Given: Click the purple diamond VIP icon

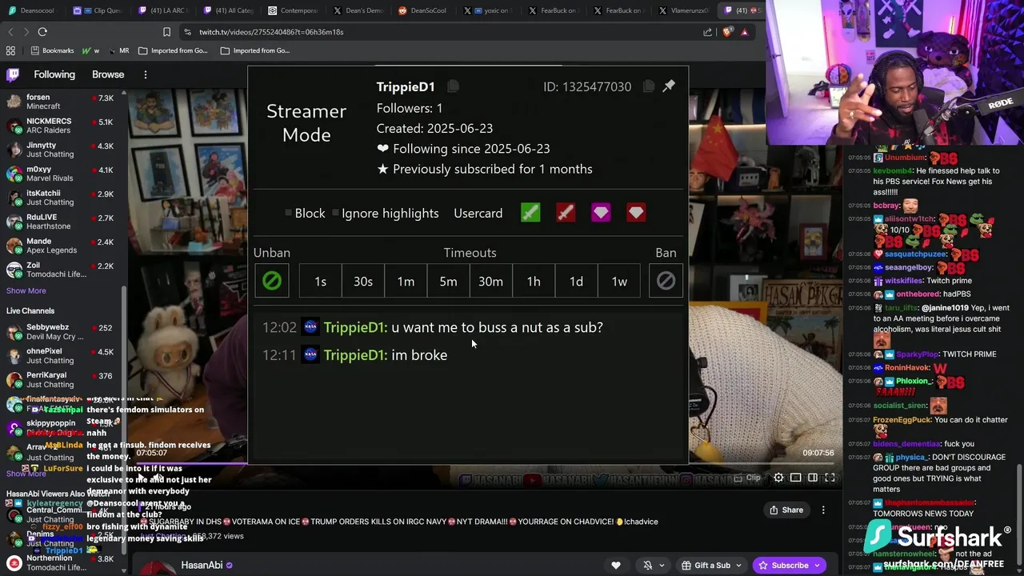Looking at the screenshot, I should click(601, 213).
